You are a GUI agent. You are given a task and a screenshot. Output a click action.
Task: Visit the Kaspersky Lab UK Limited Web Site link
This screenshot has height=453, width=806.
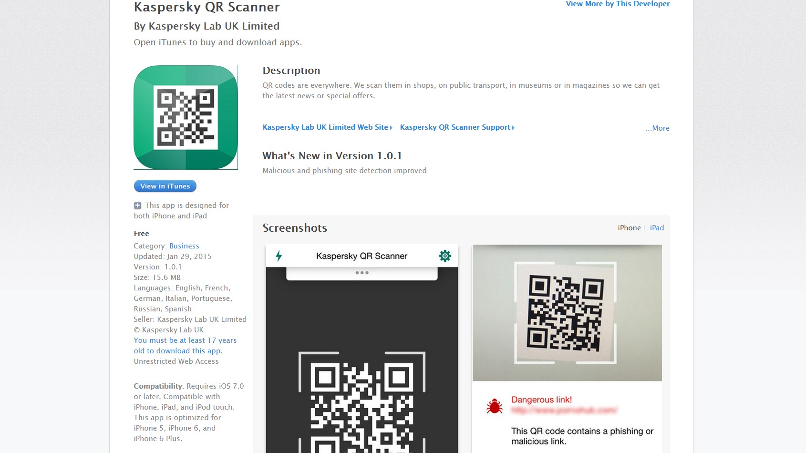[x=327, y=127]
